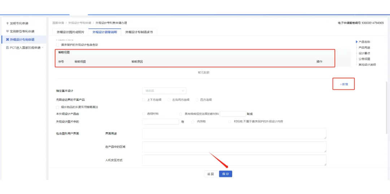This screenshot has width=390, height=194.
Task: Click the blue 保存 button
Action: [226, 174]
